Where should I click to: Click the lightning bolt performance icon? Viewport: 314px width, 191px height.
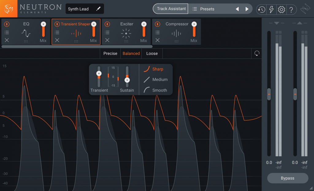click(x=271, y=9)
